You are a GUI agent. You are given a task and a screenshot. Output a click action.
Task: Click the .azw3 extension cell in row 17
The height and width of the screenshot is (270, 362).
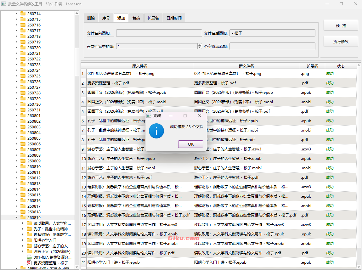pyautogui.click(x=312, y=225)
